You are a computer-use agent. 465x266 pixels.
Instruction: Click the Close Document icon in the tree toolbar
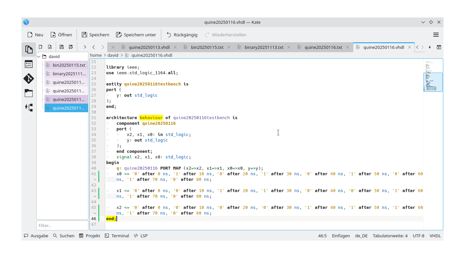click(x=50, y=47)
